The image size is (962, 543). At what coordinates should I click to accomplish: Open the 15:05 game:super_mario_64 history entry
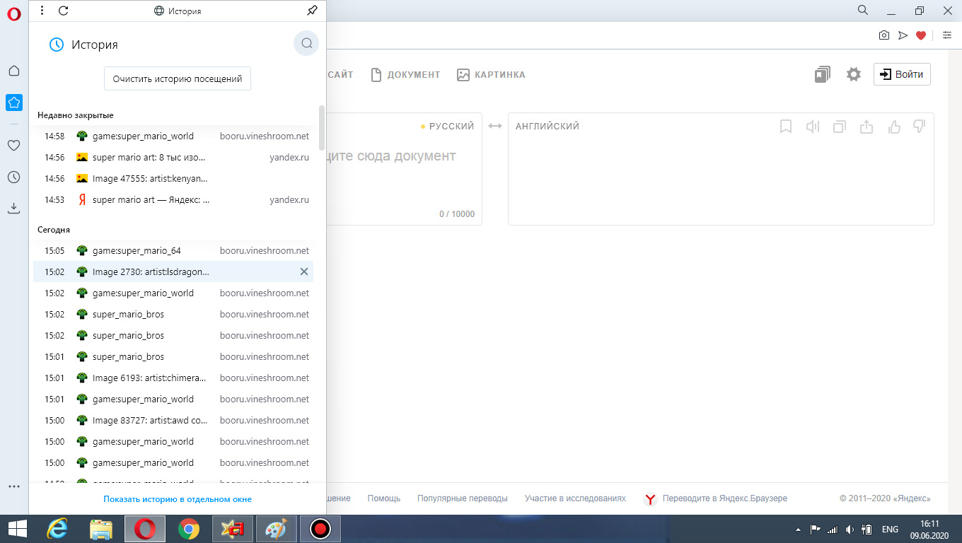(173, 250)
